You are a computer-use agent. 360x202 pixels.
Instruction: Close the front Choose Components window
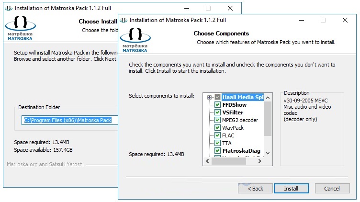coord(345,20)
